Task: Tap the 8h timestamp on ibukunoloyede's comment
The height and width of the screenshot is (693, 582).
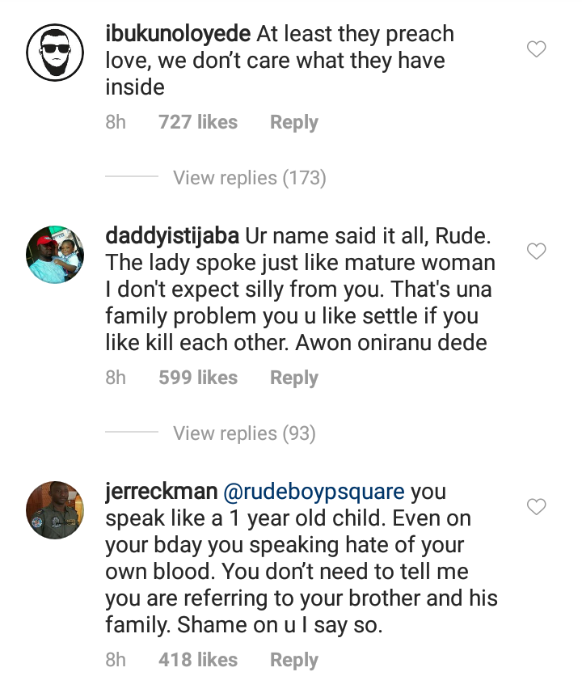Action: click(116, 123)
